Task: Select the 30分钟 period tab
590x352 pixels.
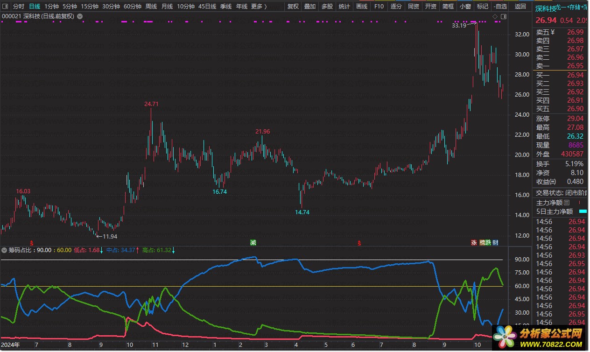Action: [x=111, y=7]
